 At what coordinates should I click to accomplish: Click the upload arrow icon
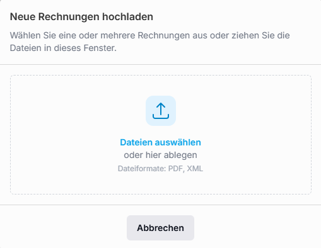pyautogui.click(x=161, y=111)
